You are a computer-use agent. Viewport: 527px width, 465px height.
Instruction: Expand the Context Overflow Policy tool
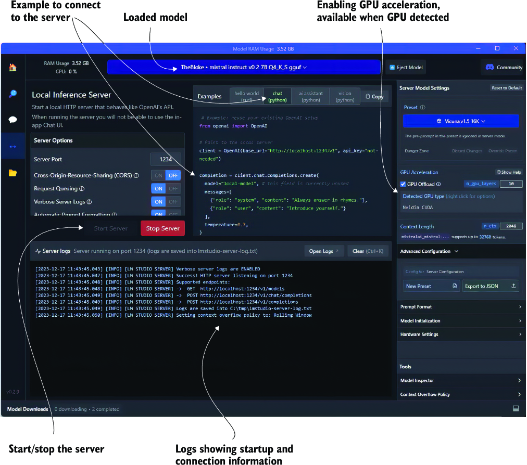[461, 394]
